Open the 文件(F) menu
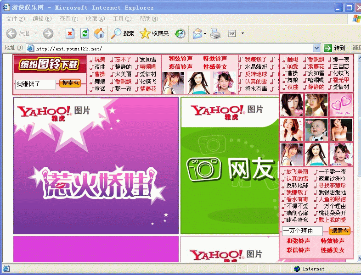Image resolution: width=361 pixels, height=275 pixels. (x=16, y=19)
